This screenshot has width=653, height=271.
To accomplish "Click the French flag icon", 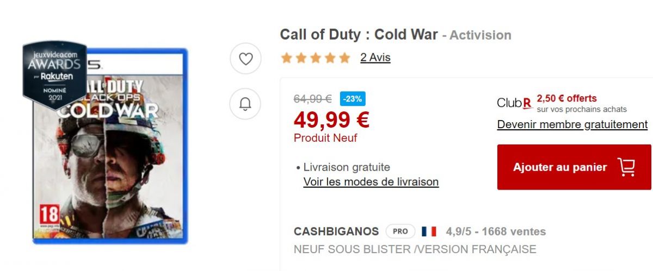I will tap(429, 231).
